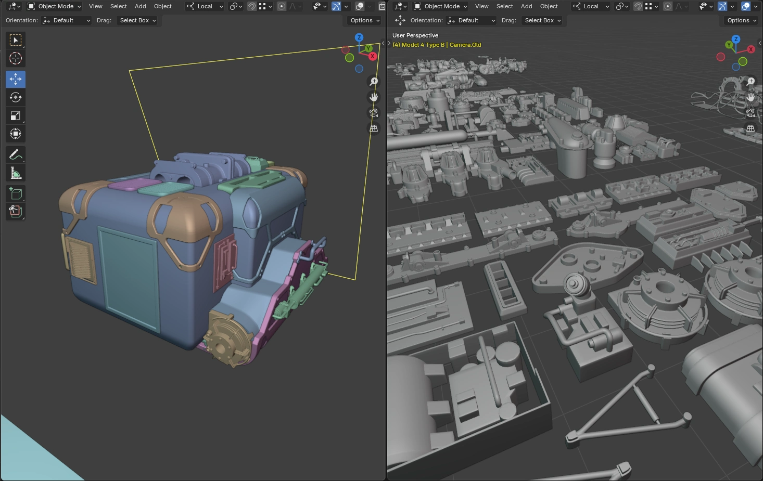Enable proportional editing in right viewport header
This screenshot has height=481, width=763.
tap(668, 6)
